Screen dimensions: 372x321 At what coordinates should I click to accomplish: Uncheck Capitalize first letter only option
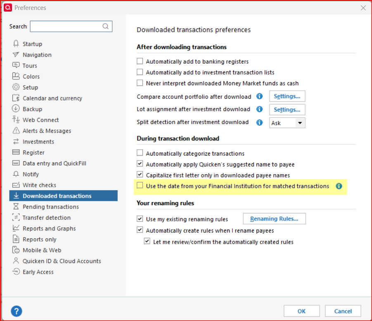click(140, 175)
